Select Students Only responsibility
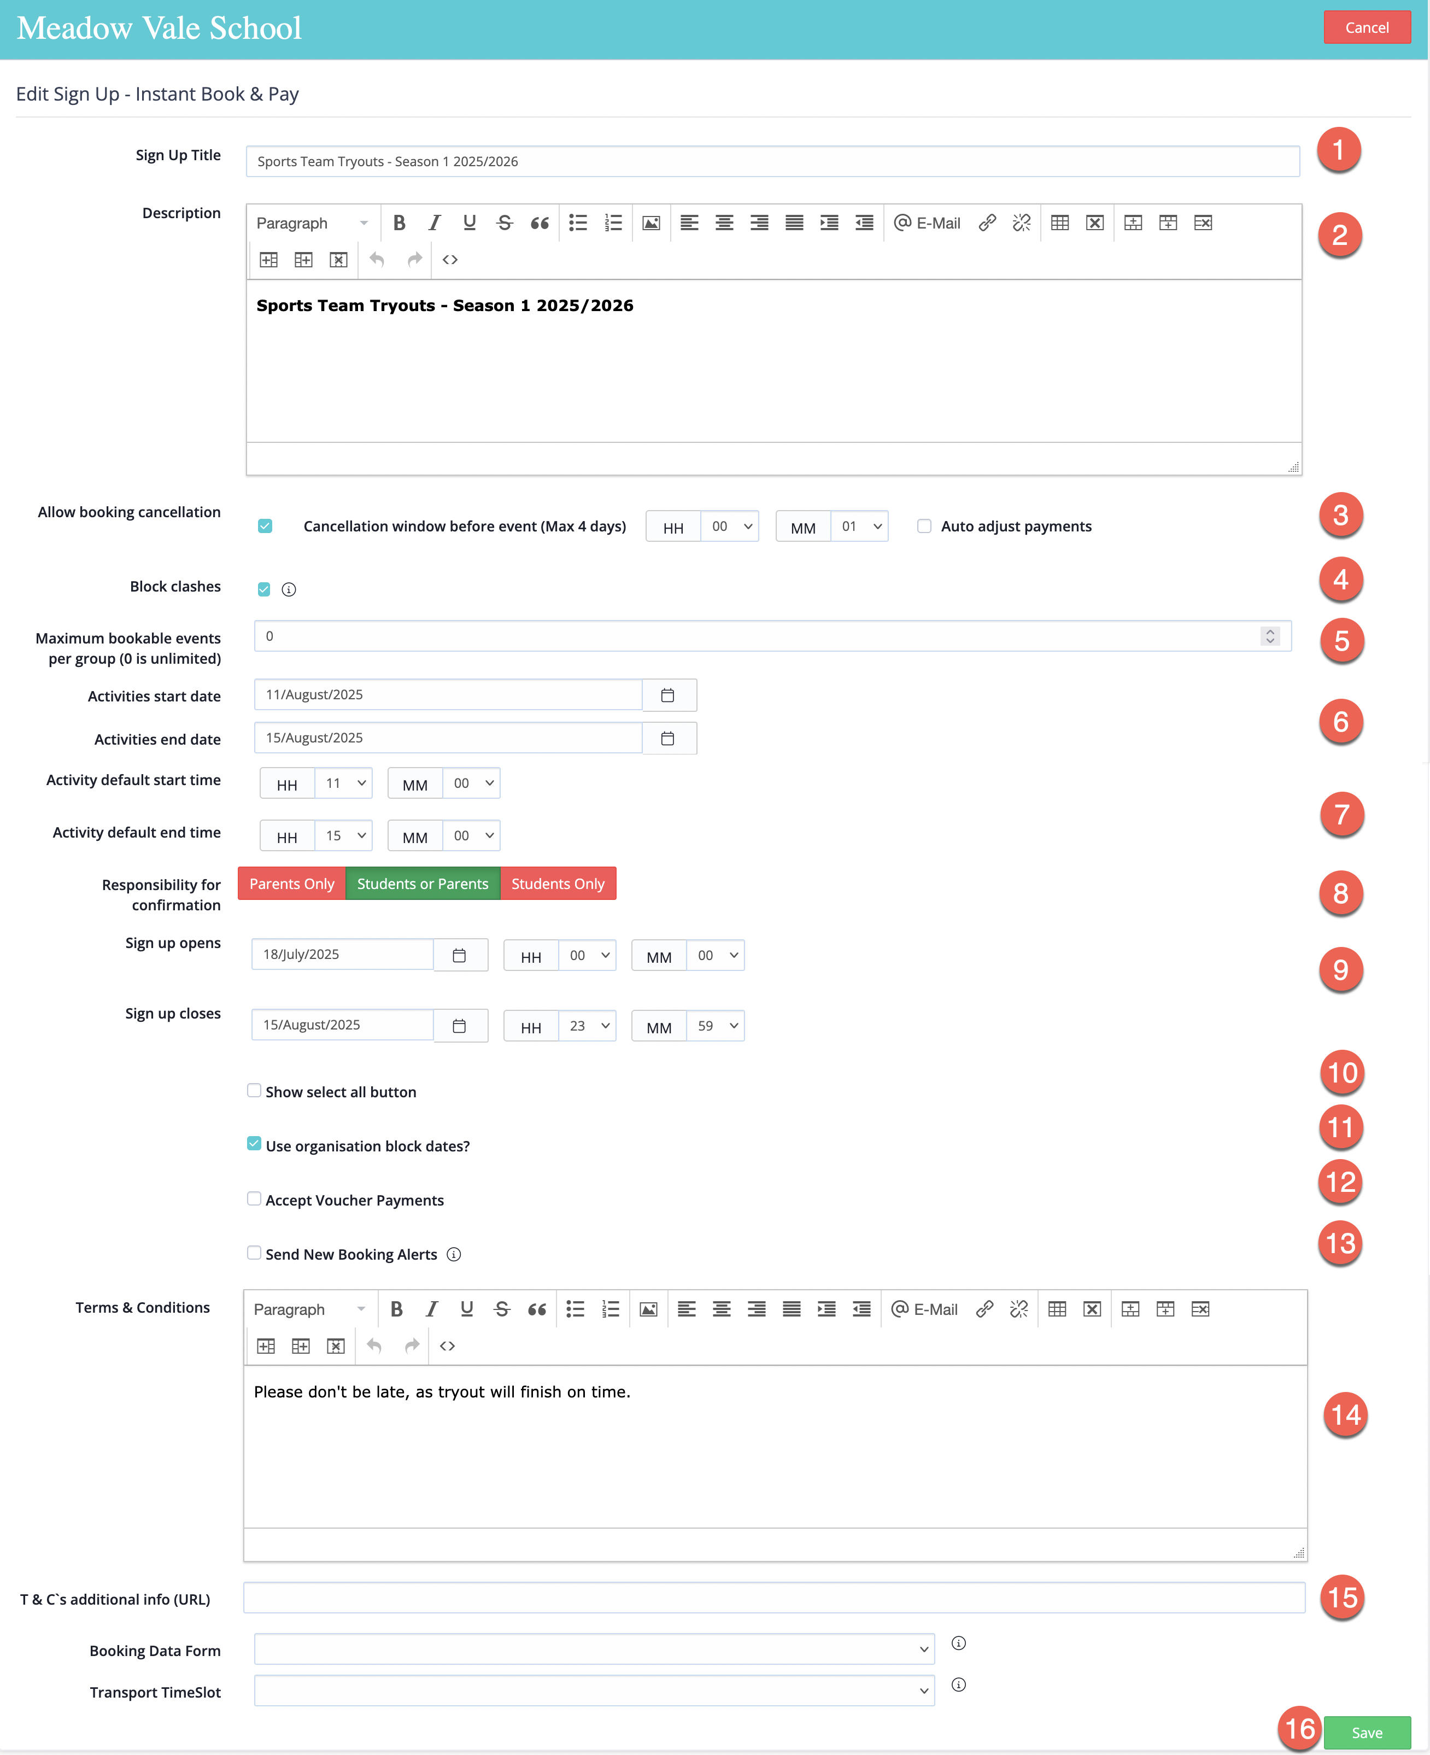The height and width of the screenshot is (1755, 1430). coord(558,884)
